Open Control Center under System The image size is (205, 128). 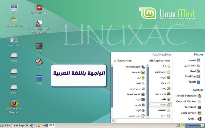click(188, 101)
